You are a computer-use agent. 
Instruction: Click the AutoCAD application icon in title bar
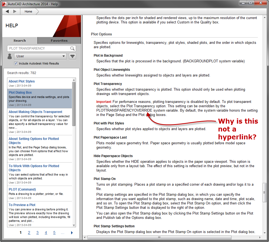pyautogui.click(x=4, y=4)
